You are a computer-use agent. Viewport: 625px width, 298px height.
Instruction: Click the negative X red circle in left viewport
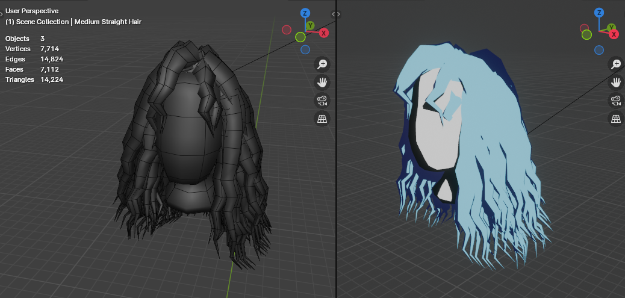[x=286, y=29]
